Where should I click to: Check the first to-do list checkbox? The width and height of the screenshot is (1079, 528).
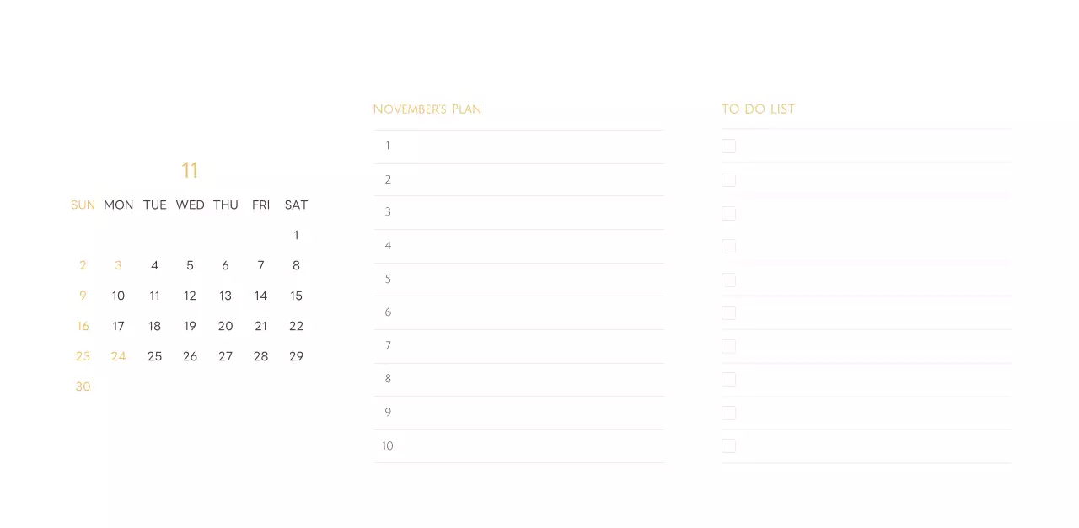pyautogui.click(x=728, y=147)
